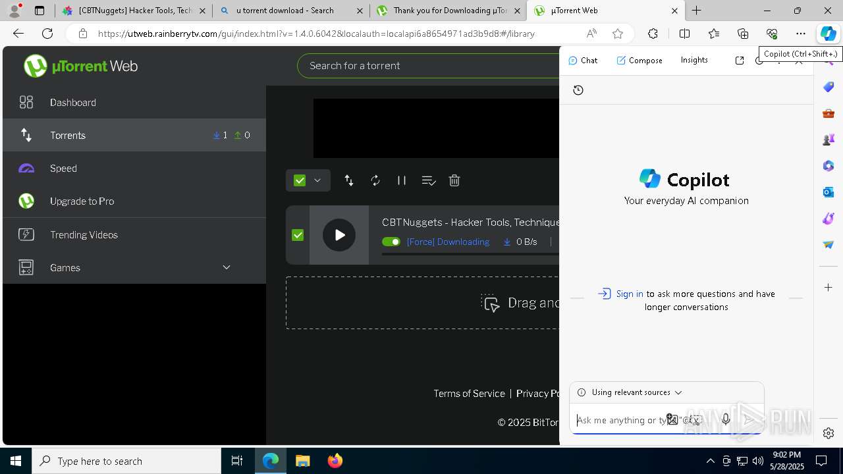Click the Read aloud icon
The height and width of the screenshot is (474, 843).
coord(591,34)
